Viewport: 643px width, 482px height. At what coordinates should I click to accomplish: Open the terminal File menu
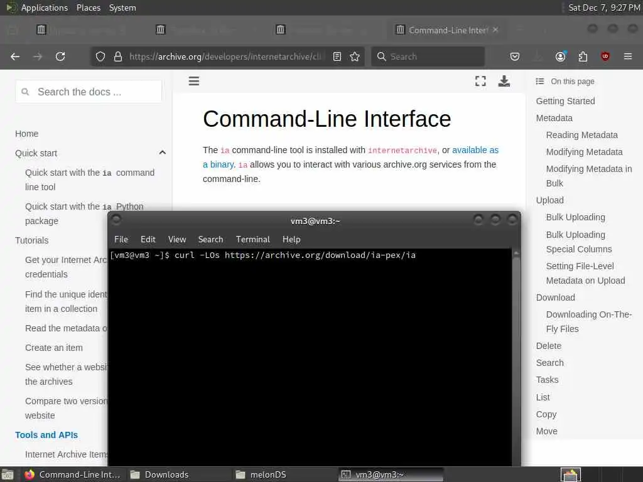point(121,239)
